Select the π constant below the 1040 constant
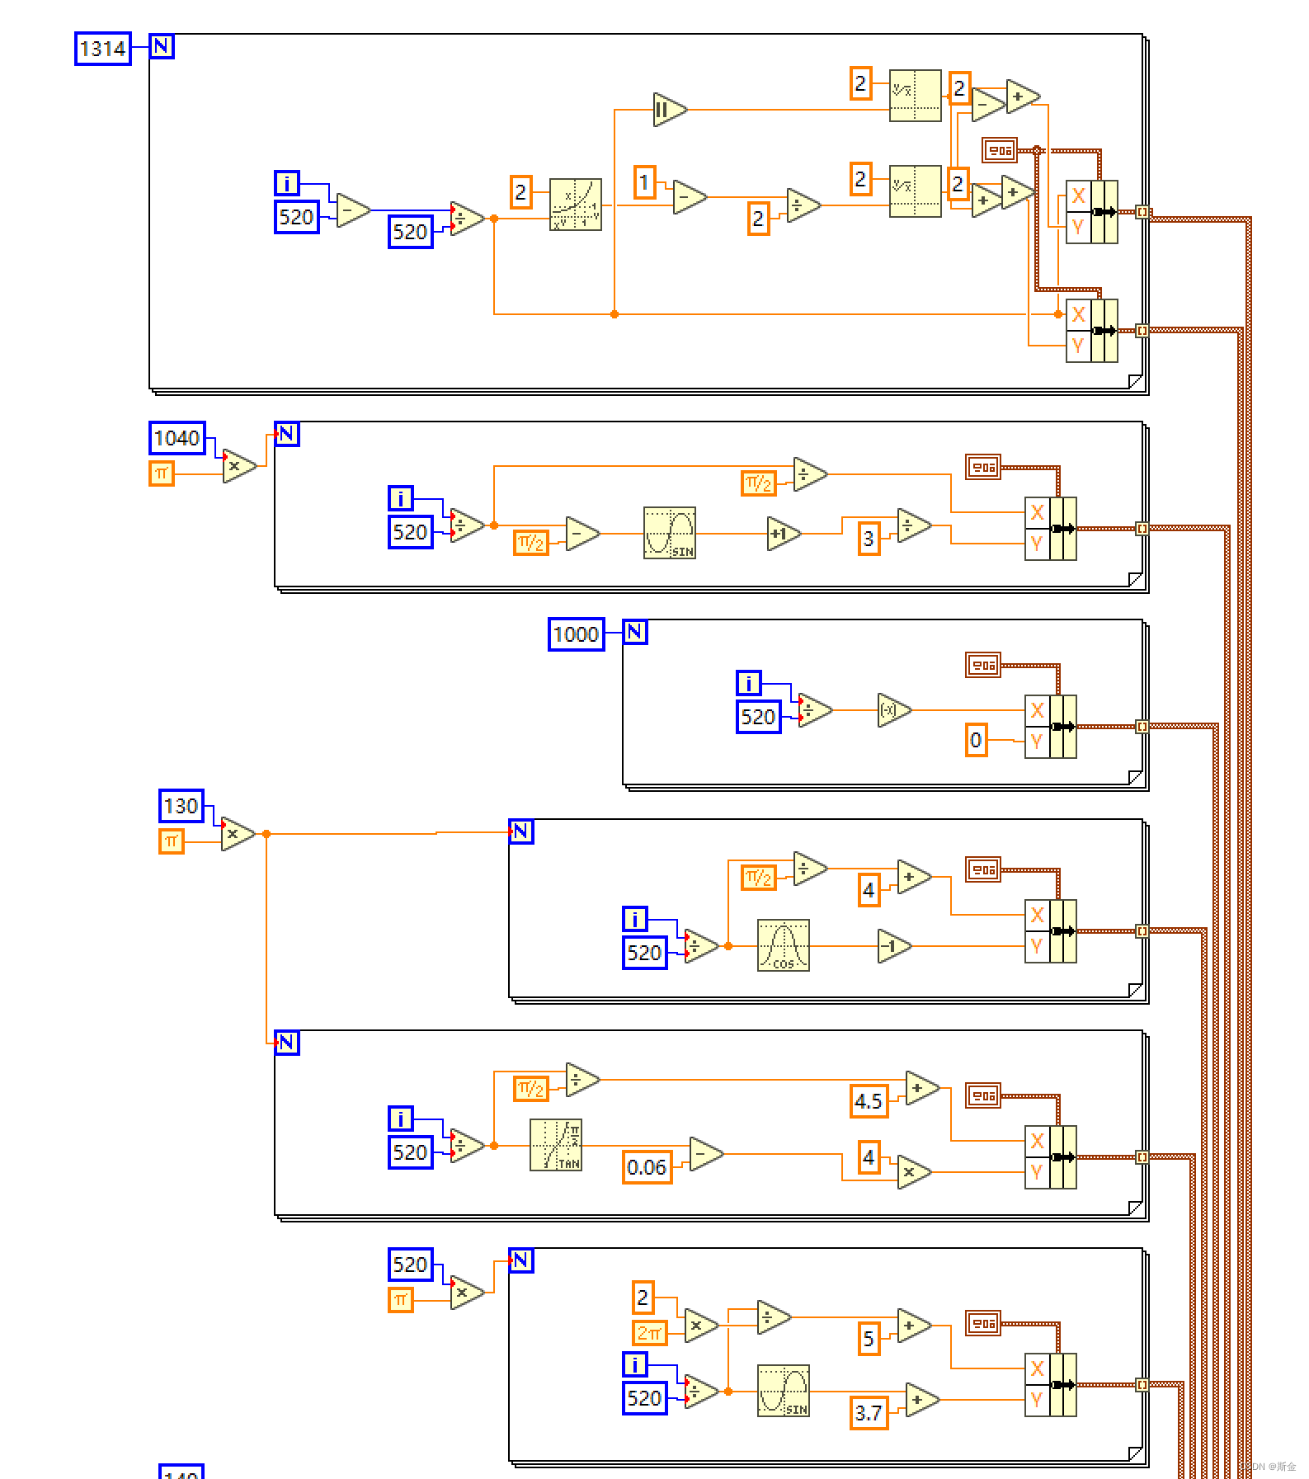Image resolution: width=1309 pixels, height=1479 pixels. [162, 473]
